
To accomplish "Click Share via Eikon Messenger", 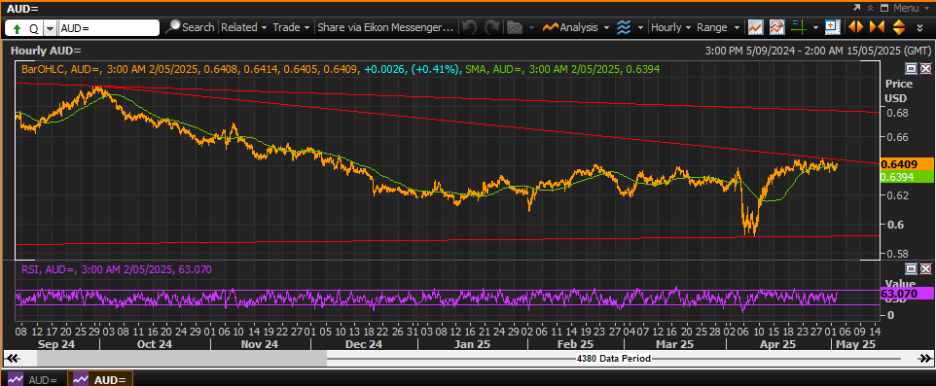I will pos(385,27).
